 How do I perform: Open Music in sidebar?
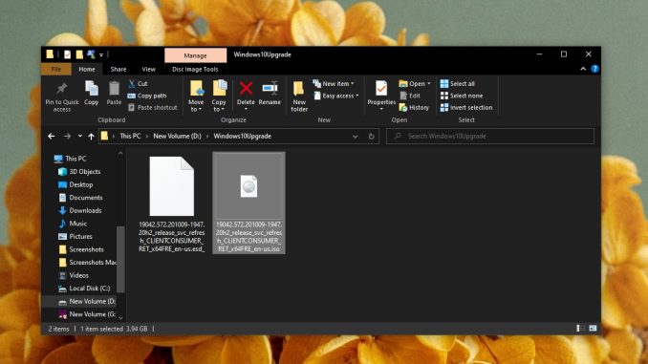[x=73, y=224]
